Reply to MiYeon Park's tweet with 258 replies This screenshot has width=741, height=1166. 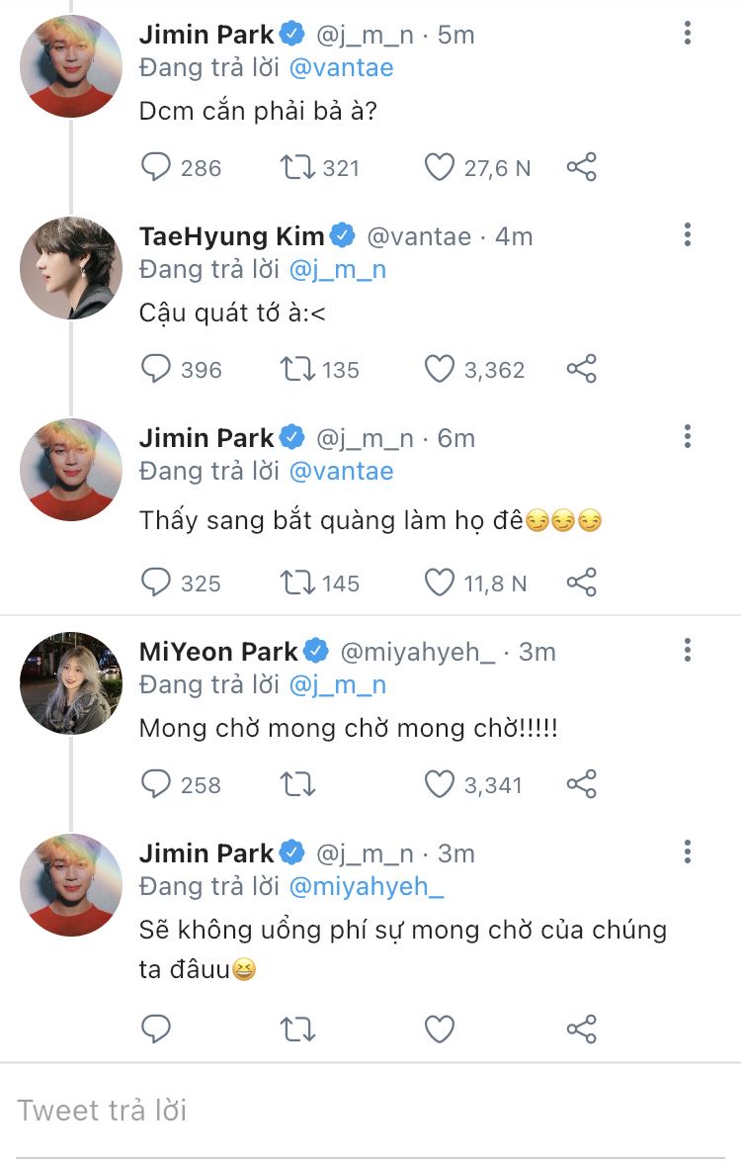[x=156, y=784]
